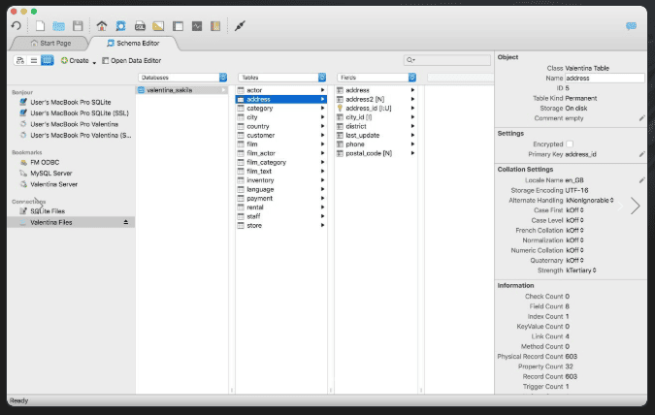The height and width of the screenshot is (415, 655).
Task: Open the report designer toolbar icon
Action: click(x=215, y=26)
